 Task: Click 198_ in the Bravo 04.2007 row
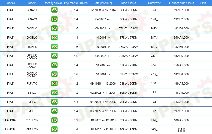click(154, 19)
